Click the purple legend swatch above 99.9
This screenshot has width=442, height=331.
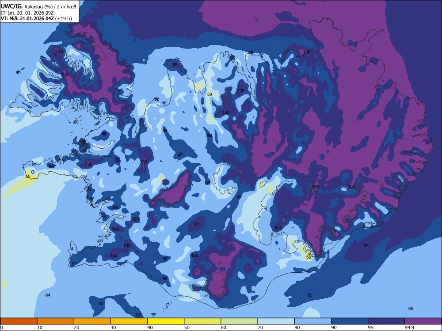click(423, 321)
